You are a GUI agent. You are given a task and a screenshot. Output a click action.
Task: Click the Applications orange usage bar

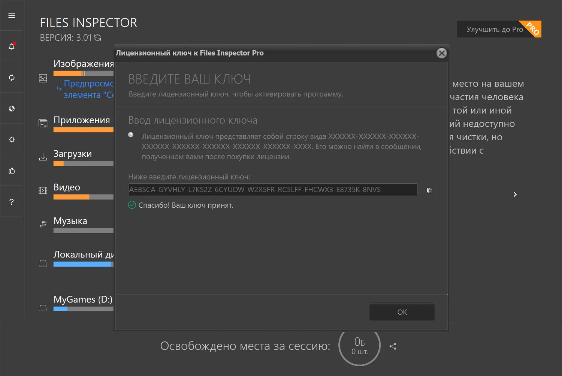click(84, 130)
